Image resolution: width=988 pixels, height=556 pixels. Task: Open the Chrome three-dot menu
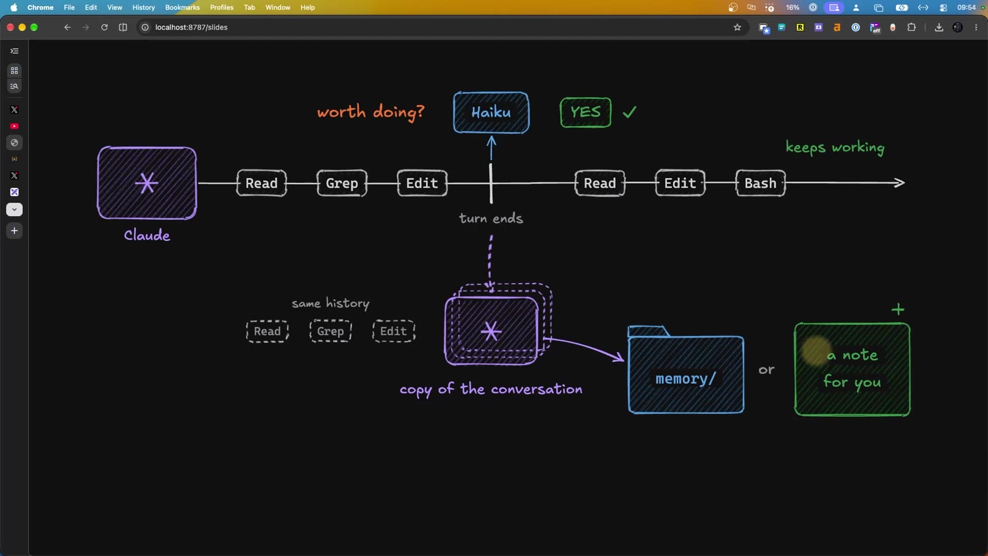[976, 27]
